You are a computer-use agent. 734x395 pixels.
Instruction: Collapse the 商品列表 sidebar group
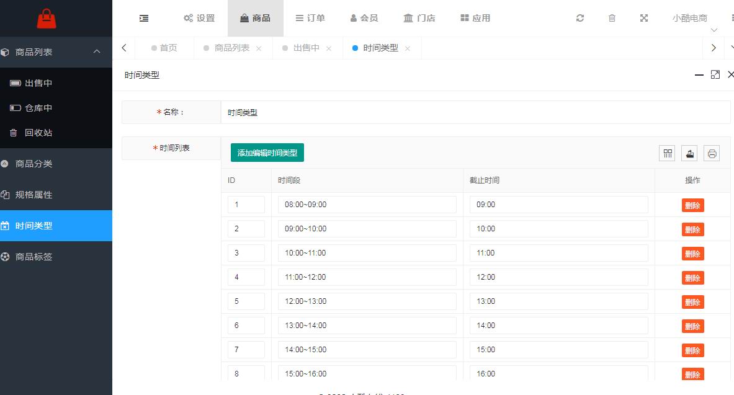[x=56, y=52]
